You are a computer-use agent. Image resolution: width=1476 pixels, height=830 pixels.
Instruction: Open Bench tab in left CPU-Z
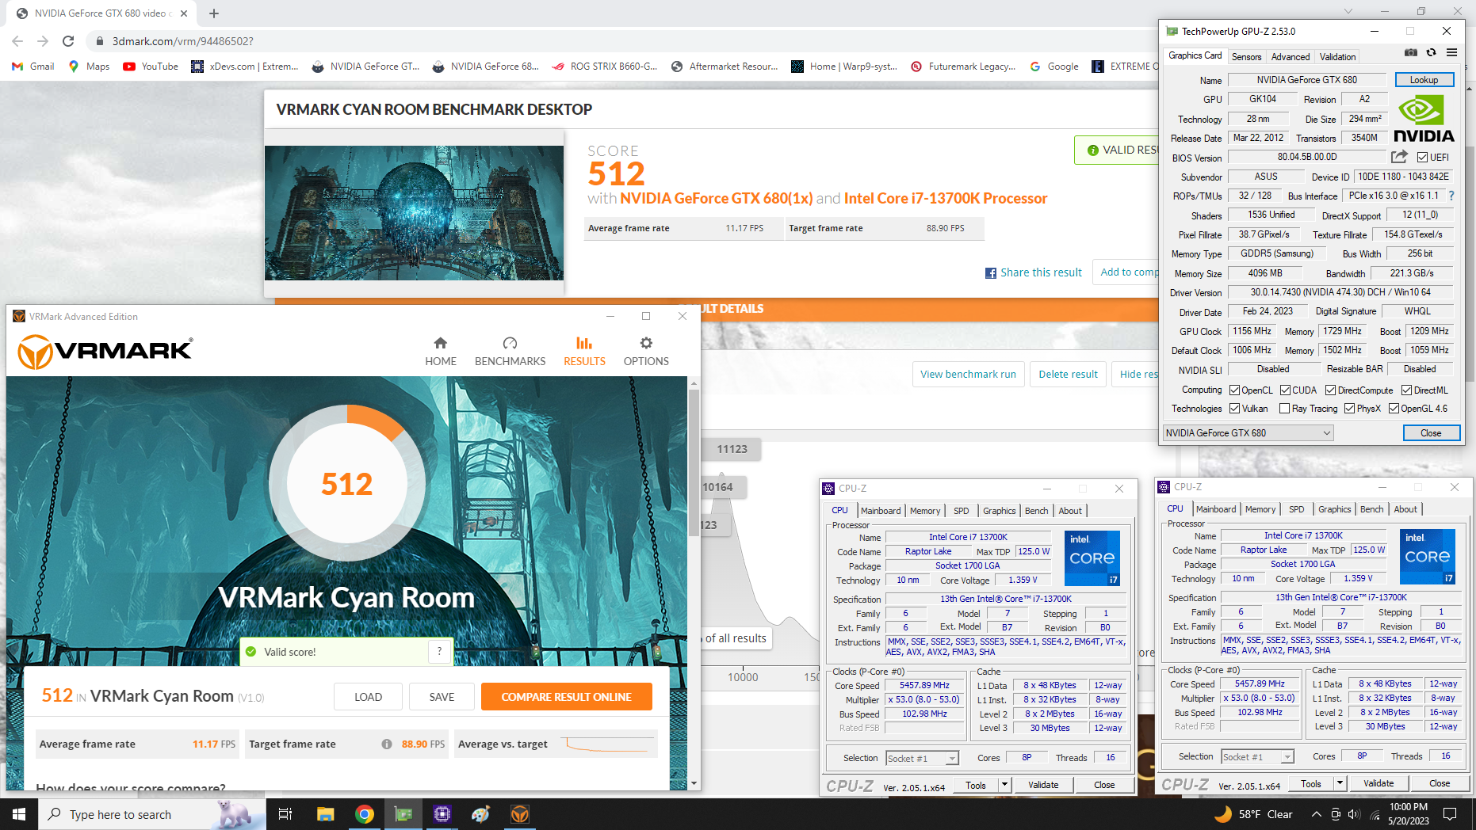pyautogui.click(x=1036, y=511)
